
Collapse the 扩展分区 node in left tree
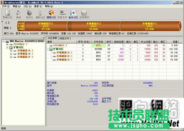(7, 47)
